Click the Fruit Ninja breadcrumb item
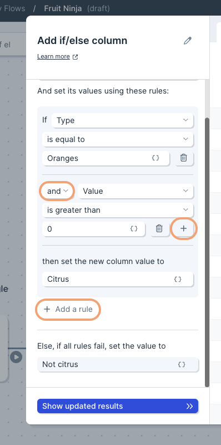 (x=63, y=8)
